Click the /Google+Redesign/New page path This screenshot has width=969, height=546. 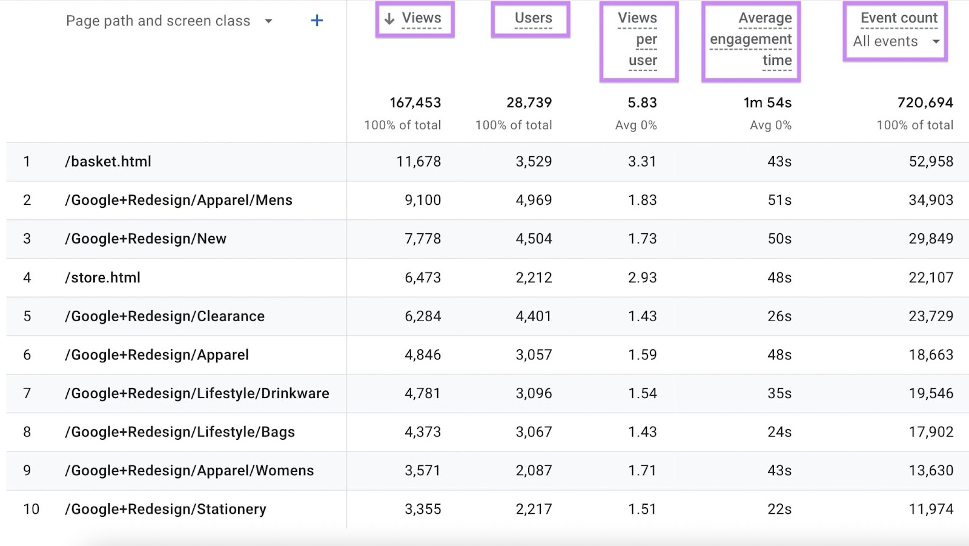[x=146, y=239]
